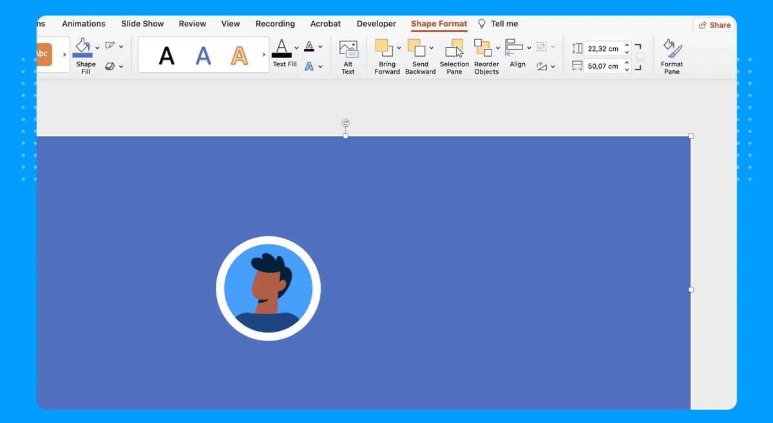Open the Format Pane
773x423 pixels.
(671, 57)
